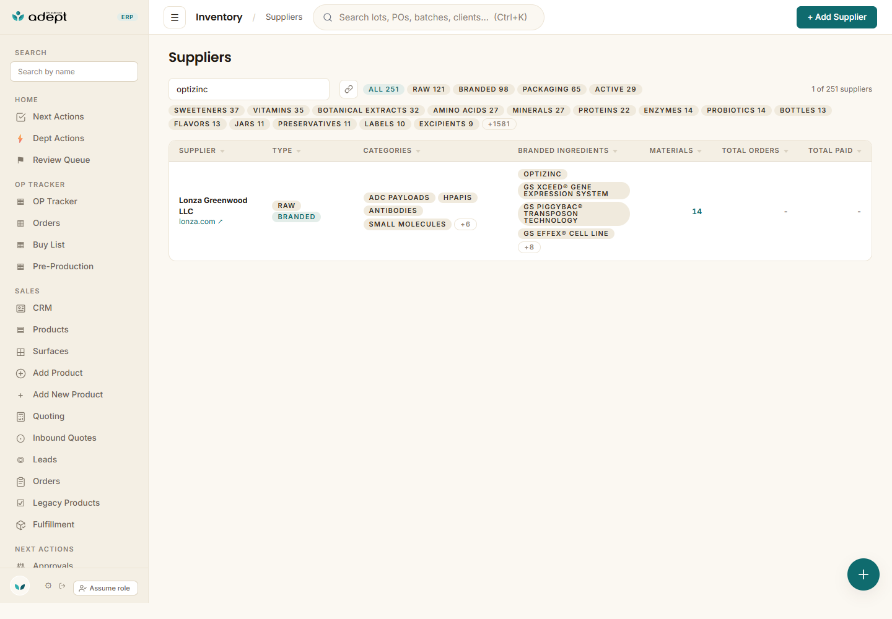
Task: Sort by the MATERIALS column header
Action: tap(675, 151)
